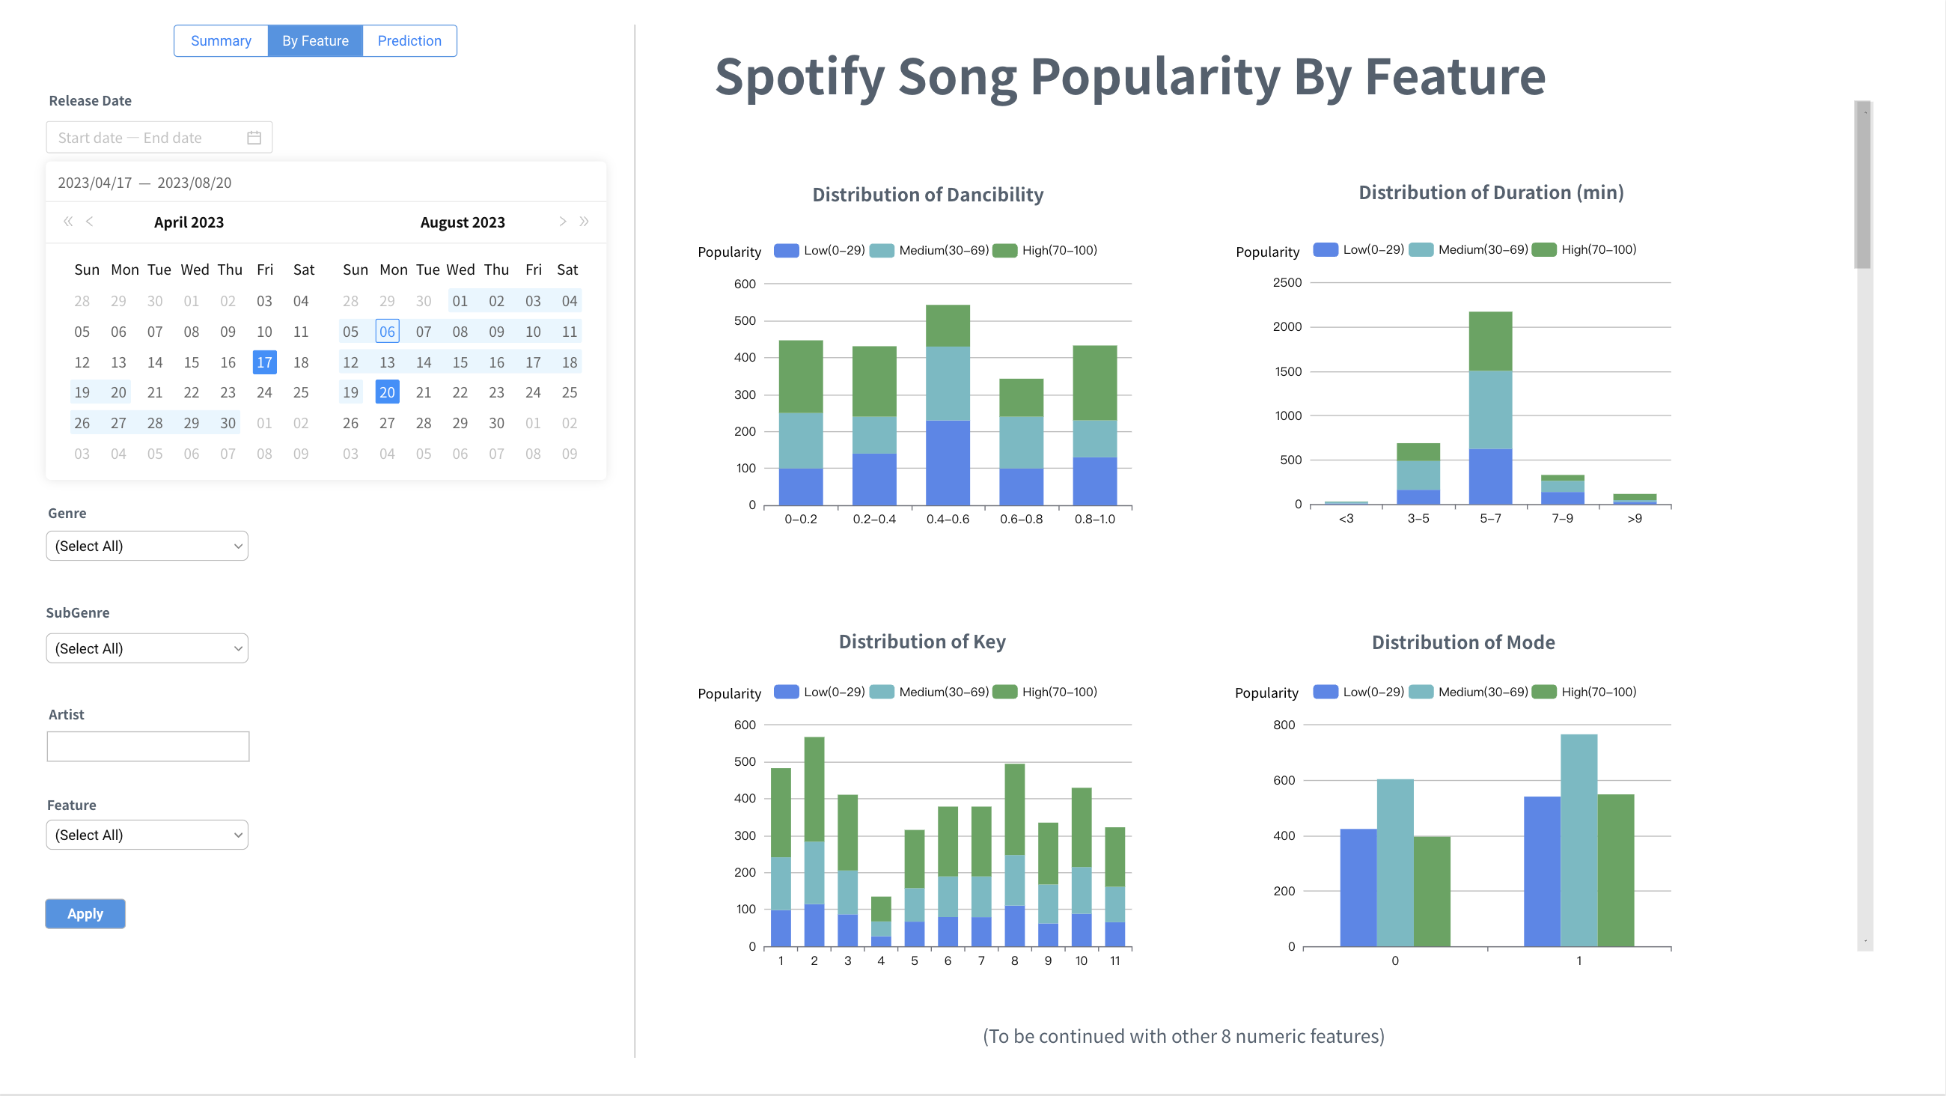Open the Feature select dropdown

pyautogui.click(x=147, y=835)
